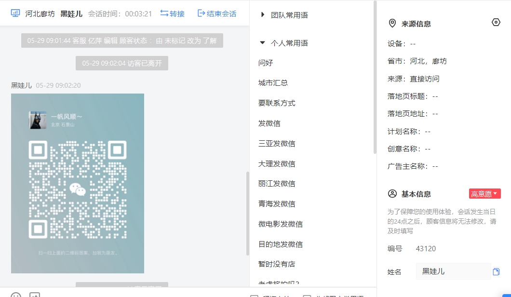Transfer the conversation with 转接

coord(173,13)
